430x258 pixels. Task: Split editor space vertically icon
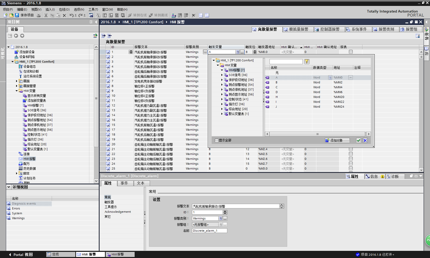[207, 15]
